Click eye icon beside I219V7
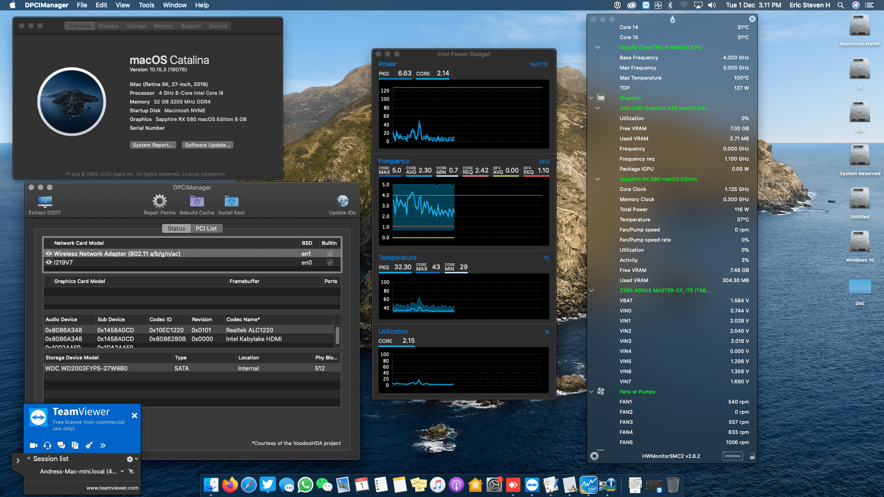Screen dimensions: 884x497 [49, 262]
